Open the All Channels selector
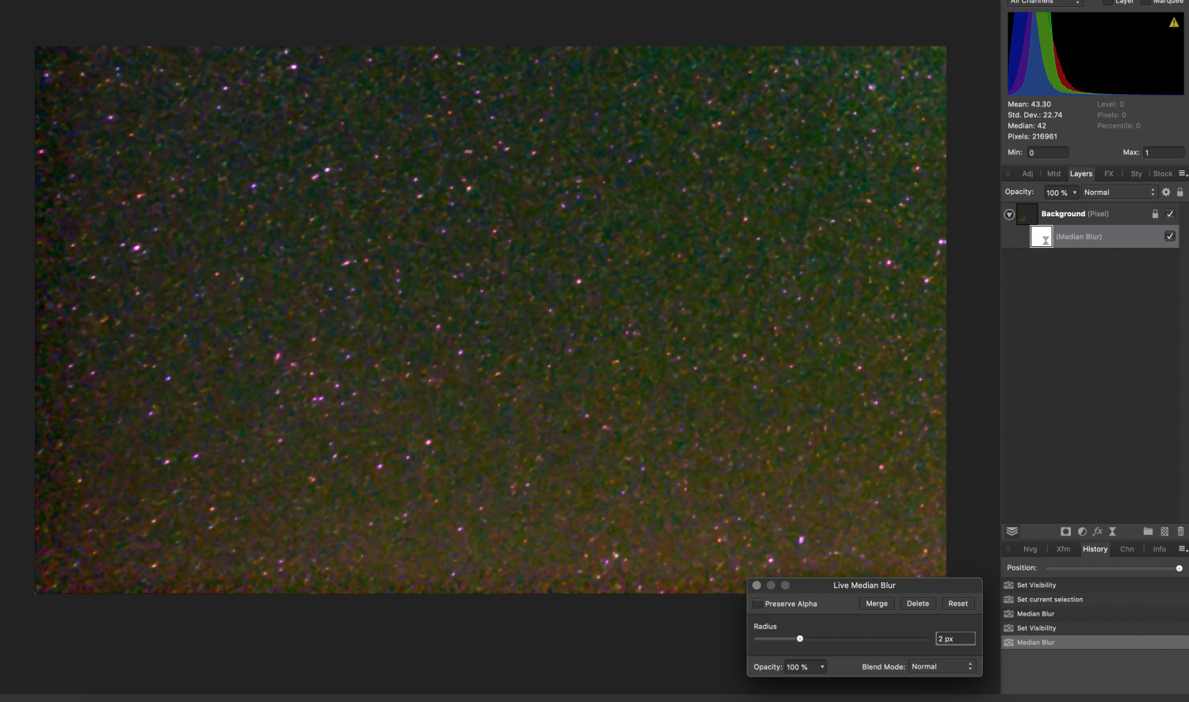The width and height of the screenshot is (1189, 702). [1045, 2]
